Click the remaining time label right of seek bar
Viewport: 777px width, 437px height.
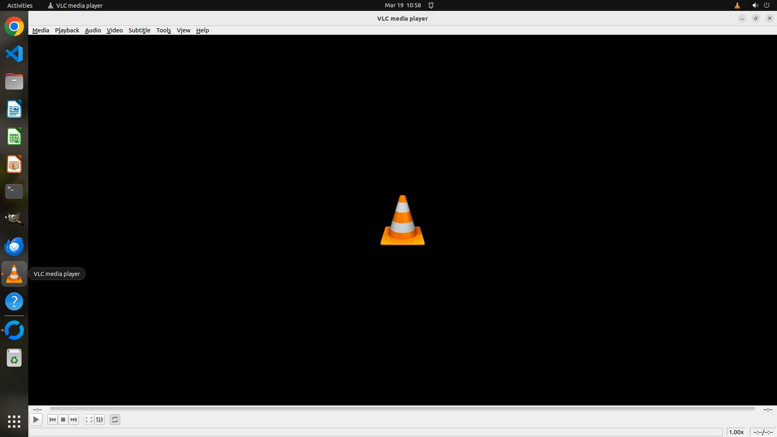[768, 409]
